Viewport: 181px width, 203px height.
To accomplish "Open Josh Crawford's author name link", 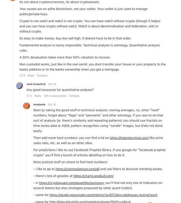I will click(36, 84).
